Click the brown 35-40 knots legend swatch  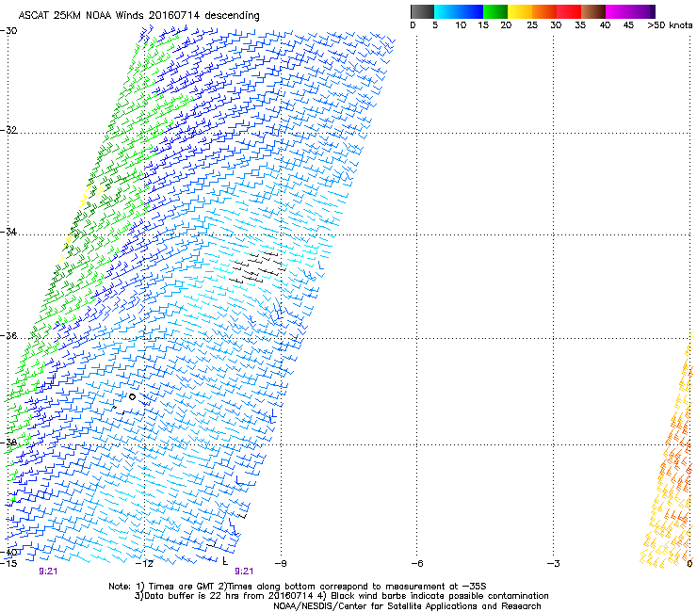coord(593,11)
